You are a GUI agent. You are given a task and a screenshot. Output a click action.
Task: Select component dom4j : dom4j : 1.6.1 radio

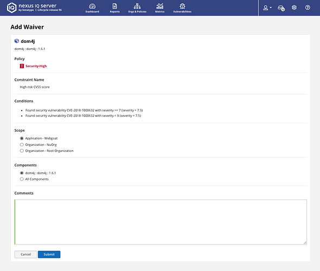(x=22, y=173)
